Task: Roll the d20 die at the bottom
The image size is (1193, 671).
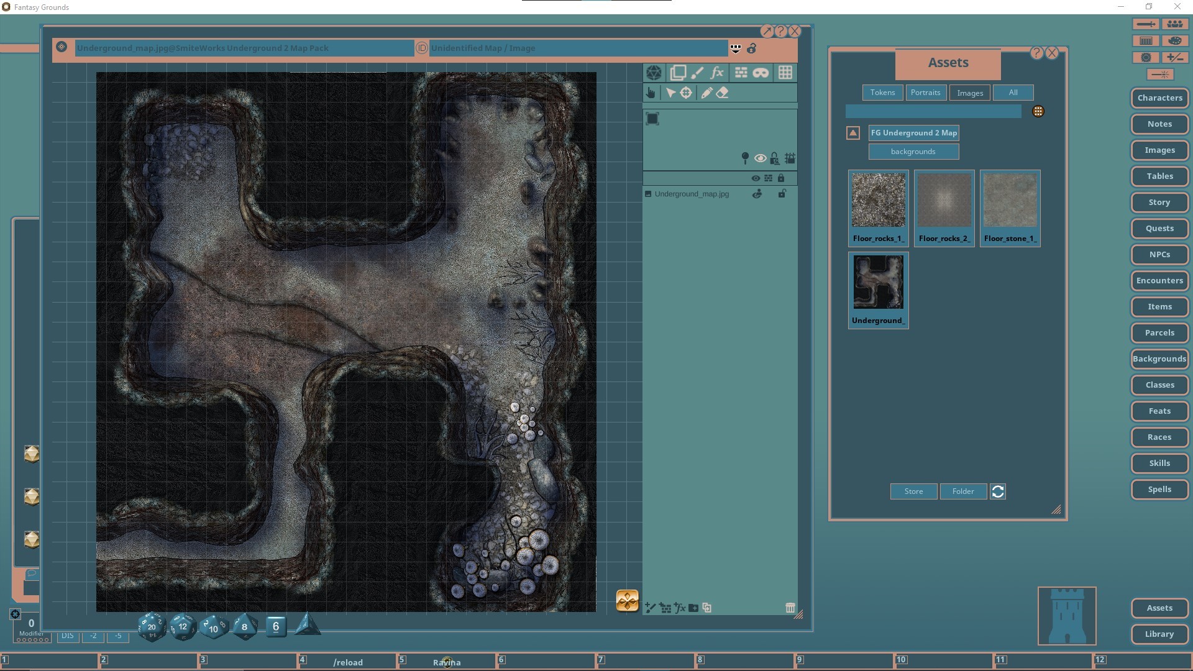Action: tap(150, 627)
